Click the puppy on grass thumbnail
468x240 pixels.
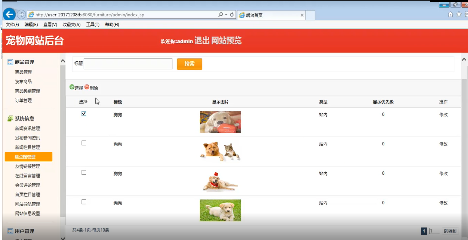click(220, 211)
